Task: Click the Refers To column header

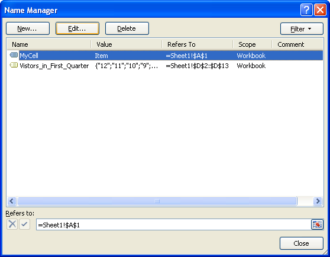Action: point(198,44)
